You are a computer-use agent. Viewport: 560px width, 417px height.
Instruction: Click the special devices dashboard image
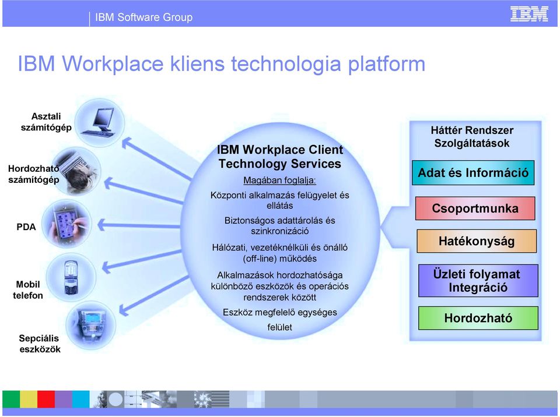click(x=91, y=326)
